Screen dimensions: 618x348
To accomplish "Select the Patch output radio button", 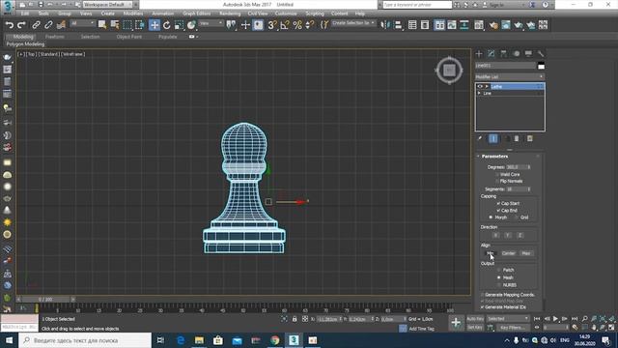I will (499, 270).
